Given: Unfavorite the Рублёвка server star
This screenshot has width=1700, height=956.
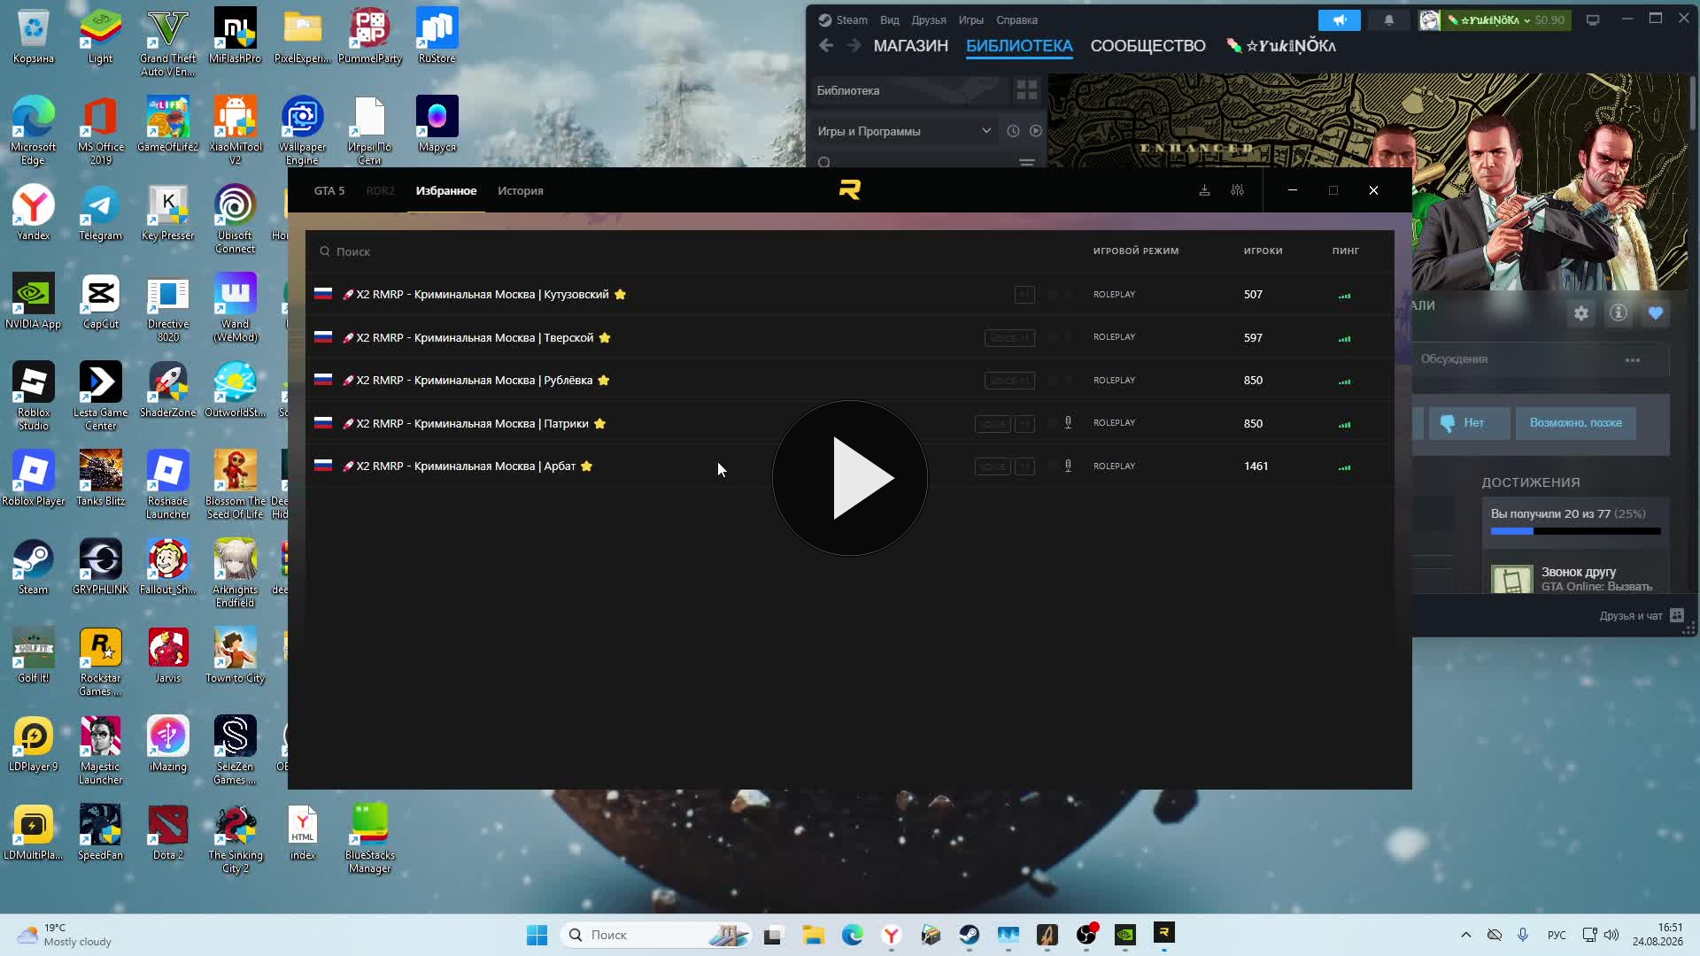Looking at the screenshot, I should coord(604,381).
